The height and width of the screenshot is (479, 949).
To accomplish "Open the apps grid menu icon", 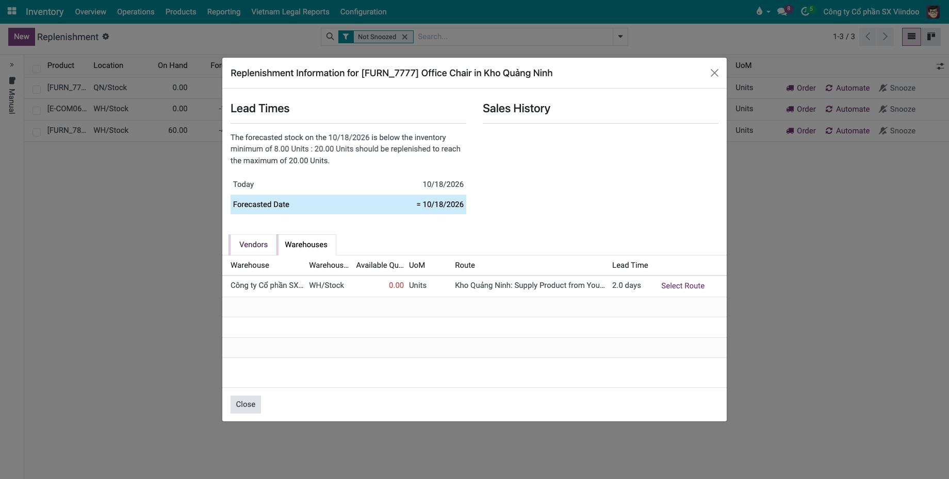I will (12, 11).
